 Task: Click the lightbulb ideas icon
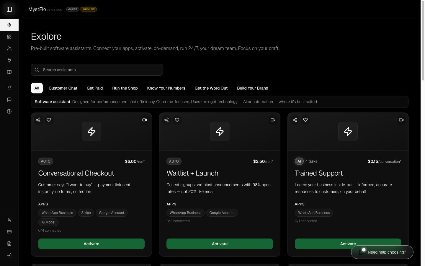point(9,88)
